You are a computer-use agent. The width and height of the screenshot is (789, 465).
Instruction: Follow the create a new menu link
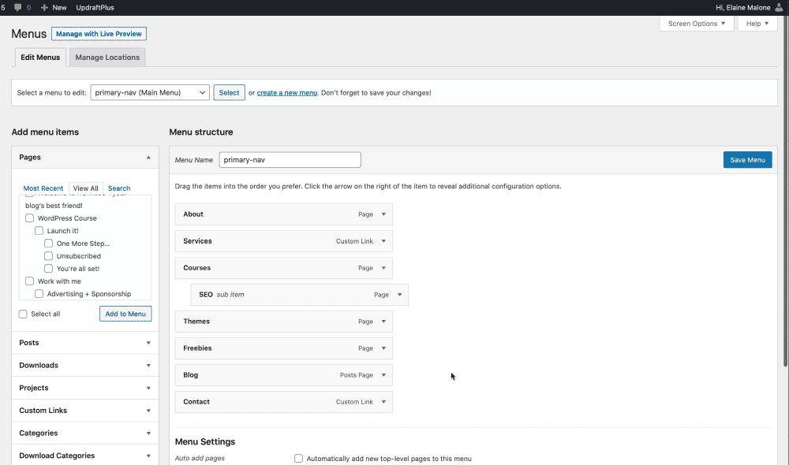(287, 92)
